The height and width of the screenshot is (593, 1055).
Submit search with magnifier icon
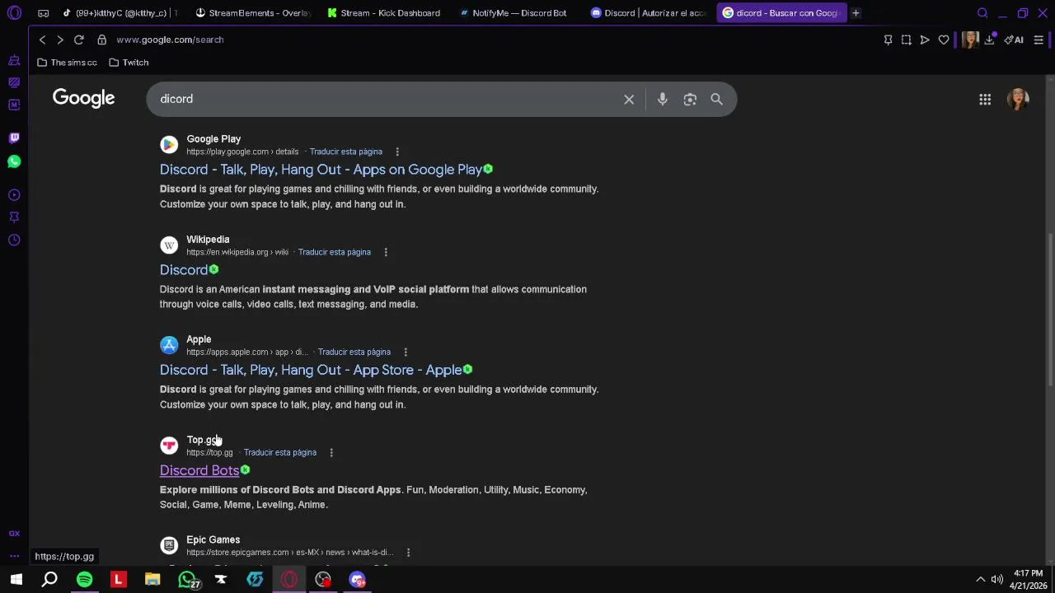click(717, 100)
